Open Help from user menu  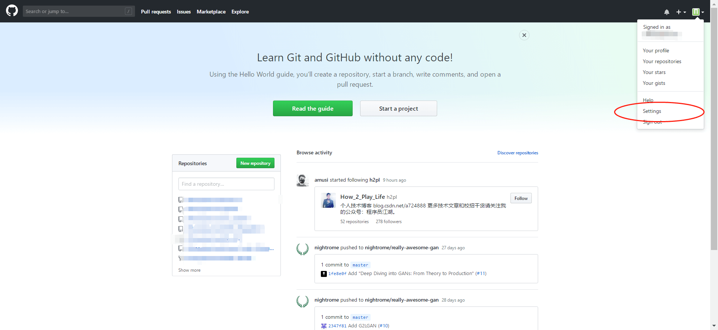tap(648, 100)
